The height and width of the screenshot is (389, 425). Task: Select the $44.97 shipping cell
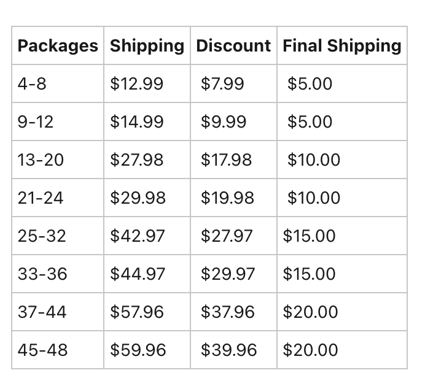pyautogui.click(x=138, y=274)
